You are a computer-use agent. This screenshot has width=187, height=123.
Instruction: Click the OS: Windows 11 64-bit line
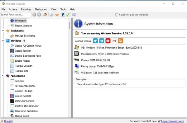click(x=111, y=48)
